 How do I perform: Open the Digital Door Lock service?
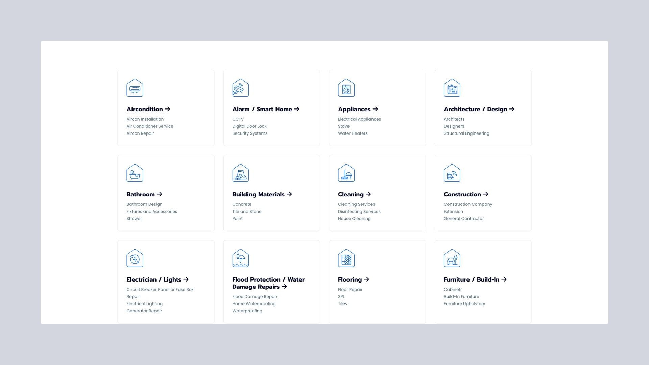(249, 126)
